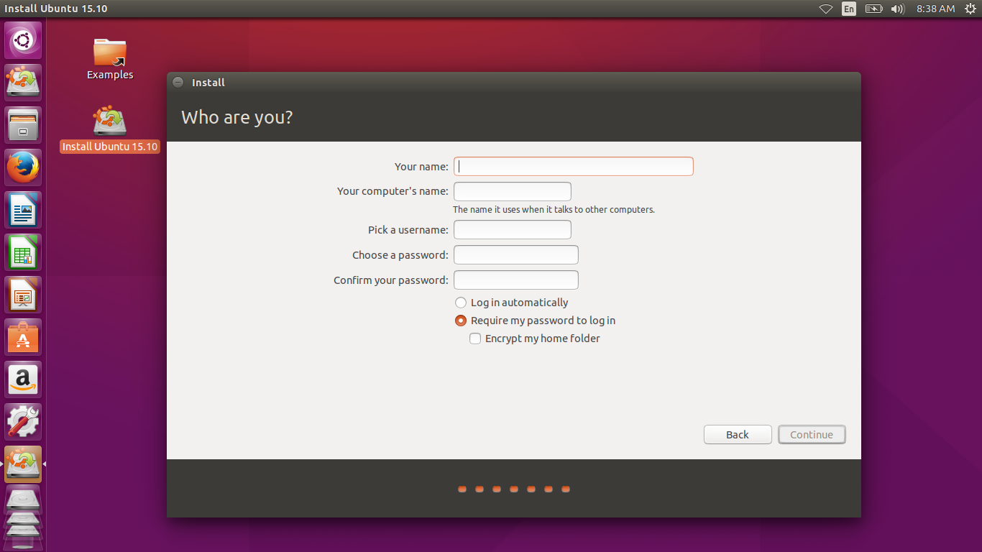
Task: Enable Encrypt my home folder
Action: [475, 338]
